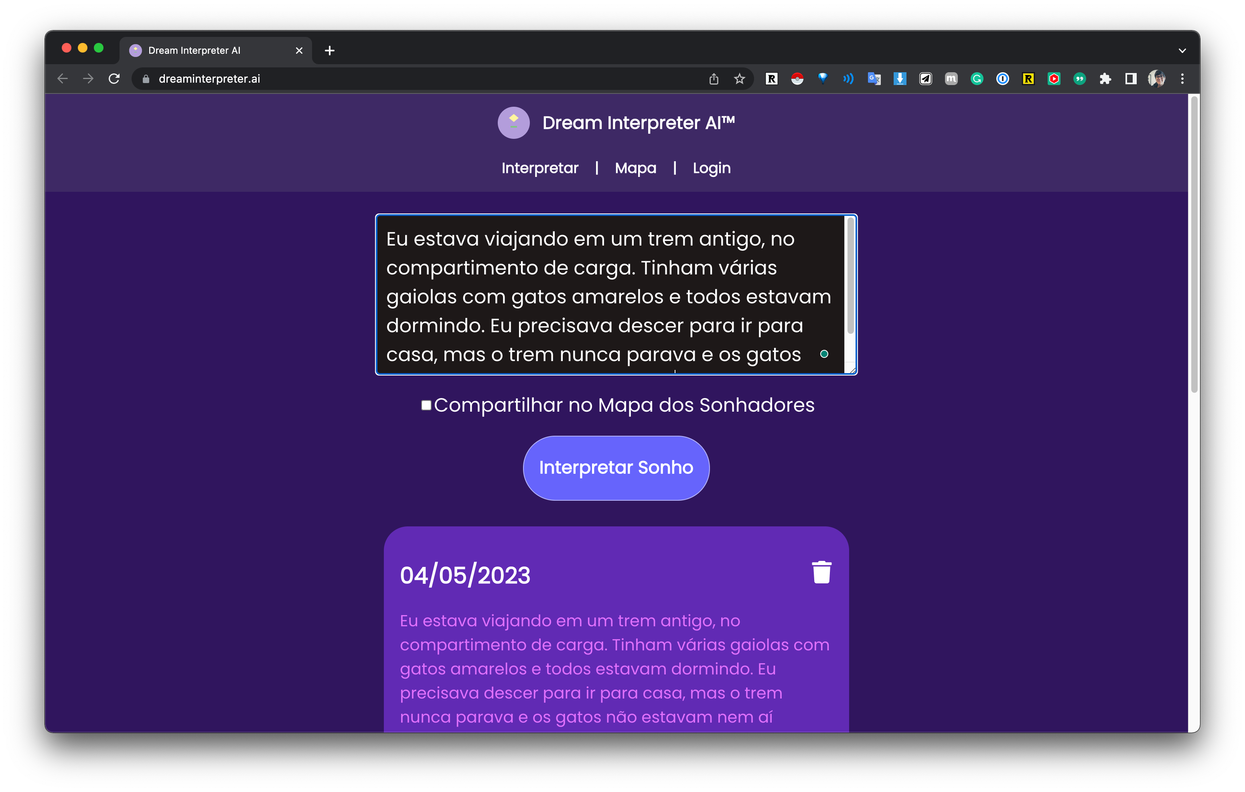The image size is (1245, 792).
Task: Click the Interpretar Sonho button
Action: coord(616,468)
